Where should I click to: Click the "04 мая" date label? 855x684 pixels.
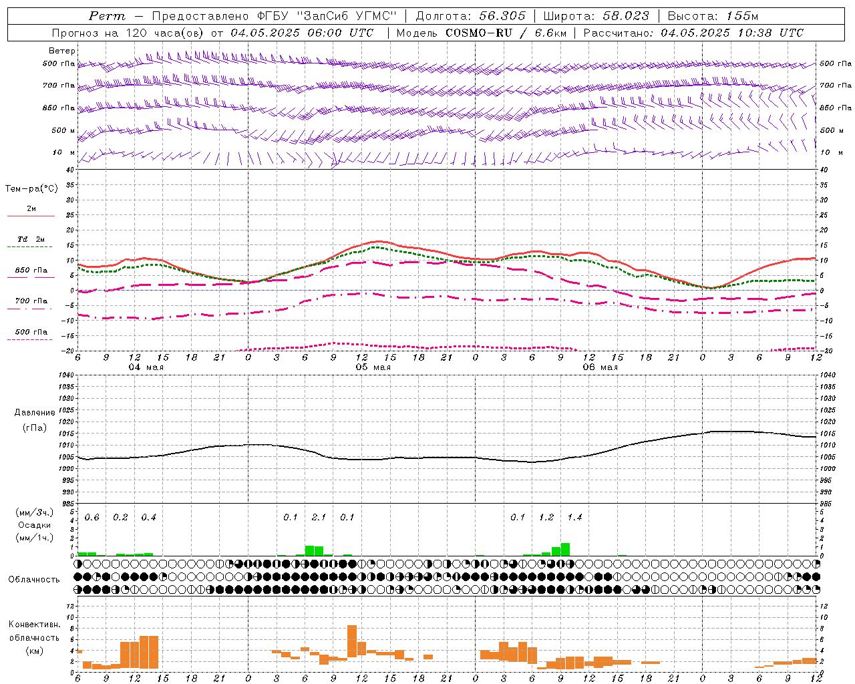tap(146, 367)
